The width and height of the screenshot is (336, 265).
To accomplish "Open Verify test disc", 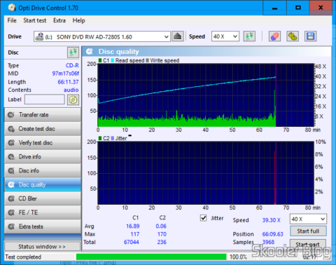I will coord(43,143).
